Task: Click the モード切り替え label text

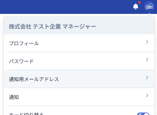Action: 26,114
